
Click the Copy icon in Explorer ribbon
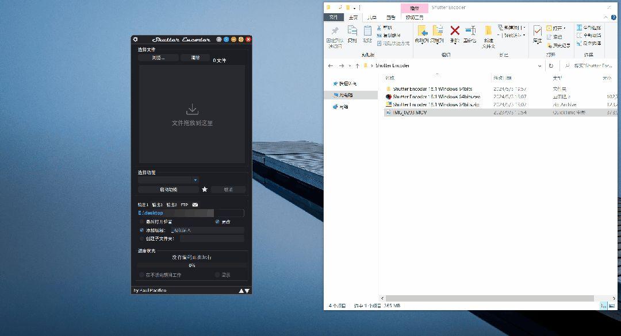point(352,31)
